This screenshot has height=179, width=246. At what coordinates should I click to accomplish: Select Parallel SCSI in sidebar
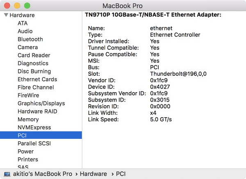[34, 143]
